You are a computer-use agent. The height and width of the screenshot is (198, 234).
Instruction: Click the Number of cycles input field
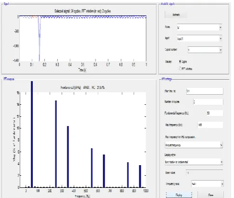208,102
